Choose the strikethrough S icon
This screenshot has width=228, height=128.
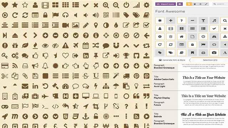tap(86, 76)
